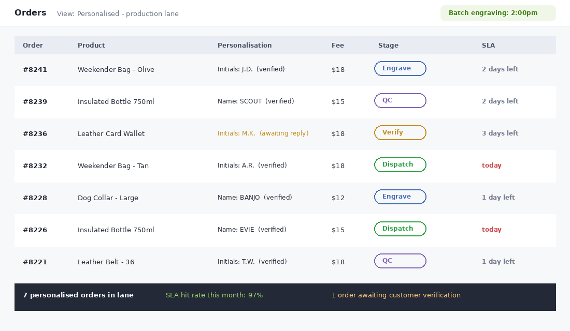Click 1 order awaiting customer verification notice
The image size is (570, 331).
(396, 295)
